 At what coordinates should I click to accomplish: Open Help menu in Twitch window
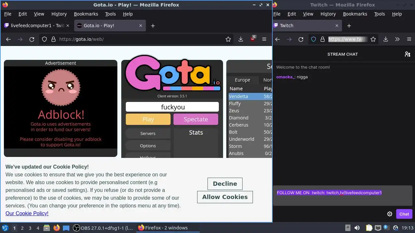pyautogui.click(x=397, y=14)
